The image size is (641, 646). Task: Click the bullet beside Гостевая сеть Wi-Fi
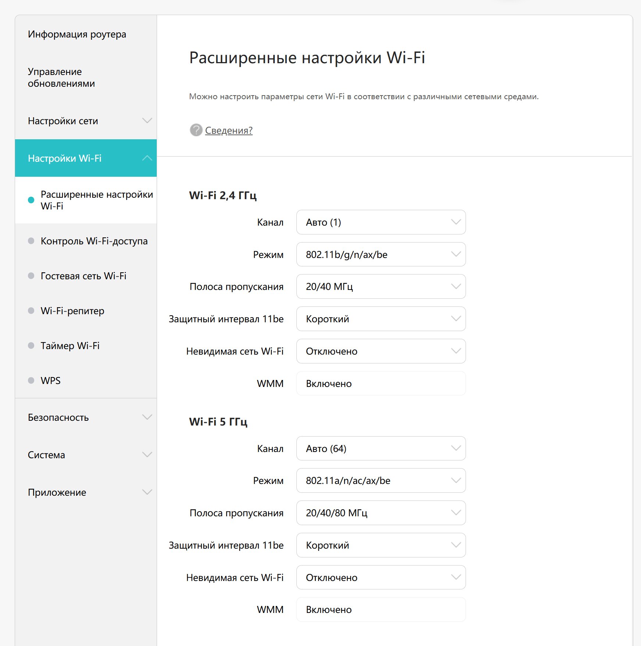point(31,276)
